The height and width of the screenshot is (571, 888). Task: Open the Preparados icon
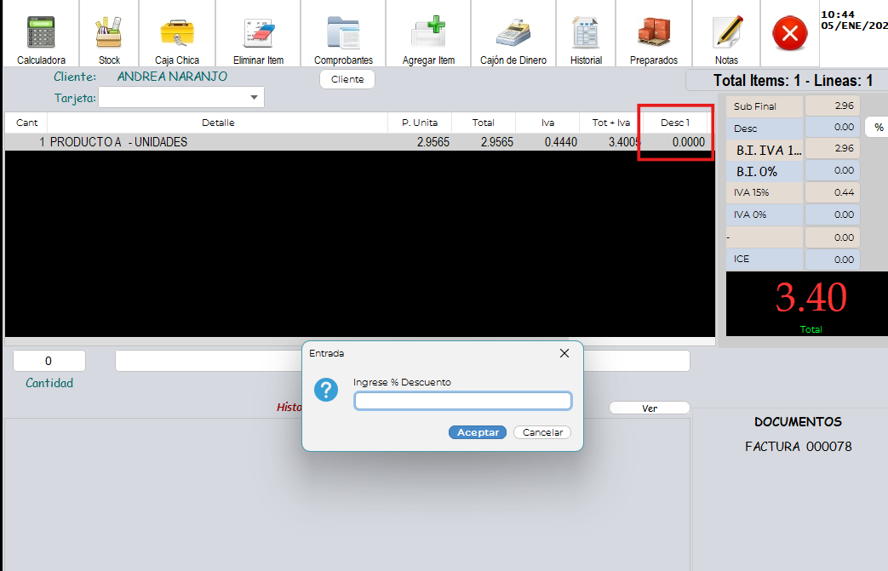coord(653,34)
